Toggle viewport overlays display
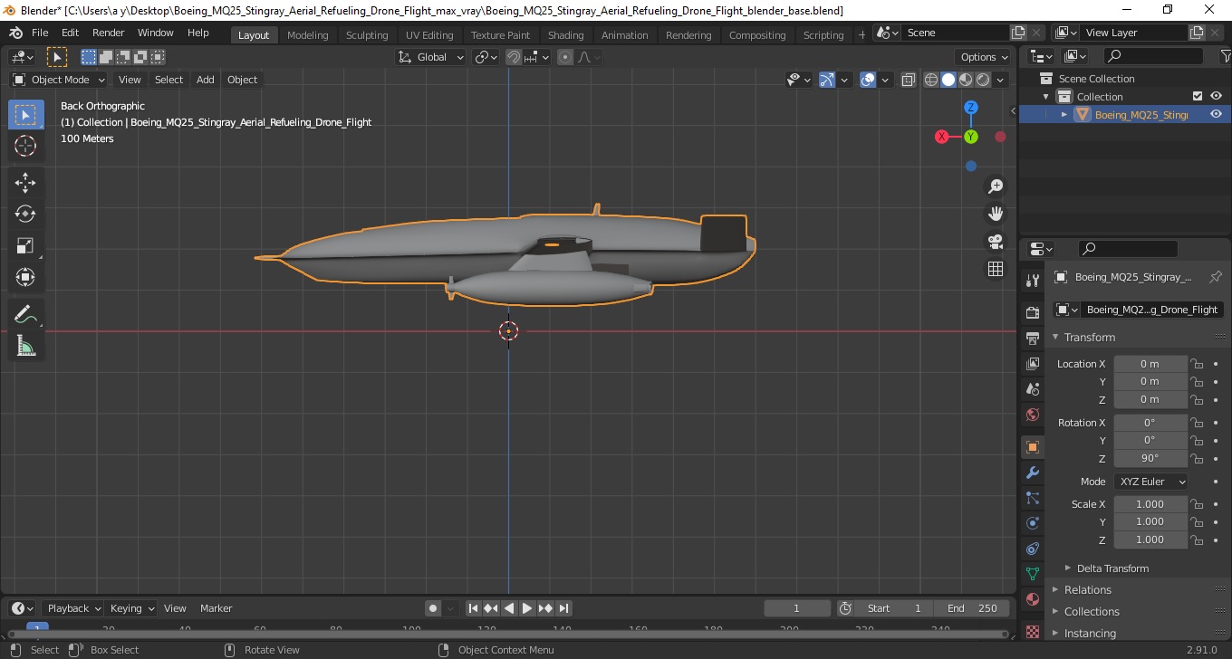This screenshot has height=659, width=1232. [868, 80]
